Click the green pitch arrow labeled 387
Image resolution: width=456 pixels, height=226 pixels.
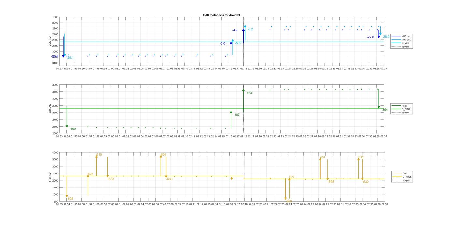[x=231, y=120]
